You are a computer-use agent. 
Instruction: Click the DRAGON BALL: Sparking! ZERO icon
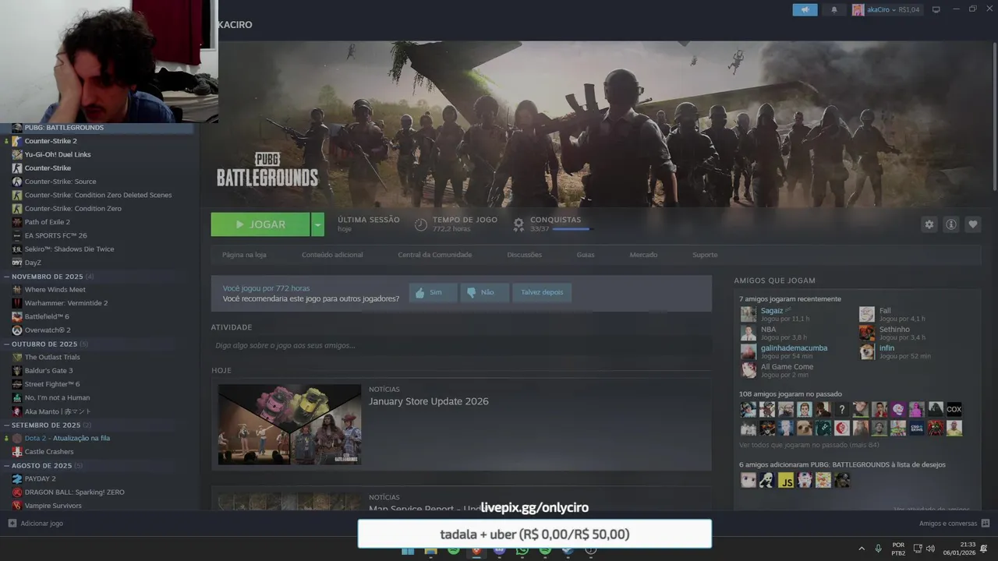17,492
